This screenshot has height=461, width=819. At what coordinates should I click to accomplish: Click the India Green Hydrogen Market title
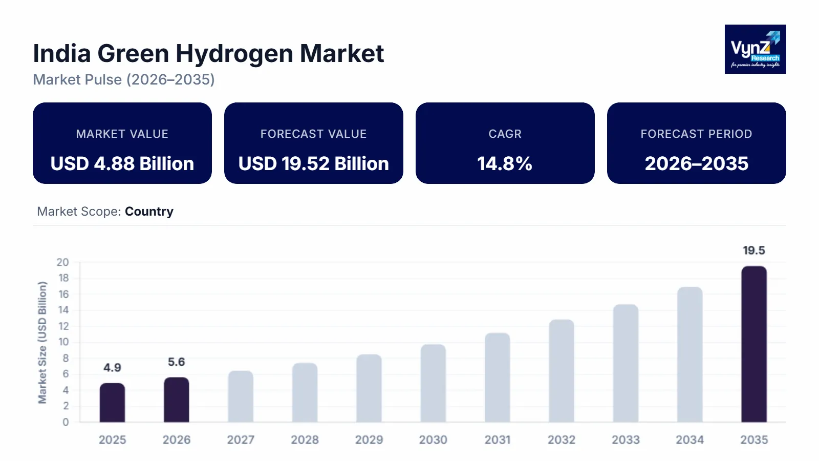point(208,53)
